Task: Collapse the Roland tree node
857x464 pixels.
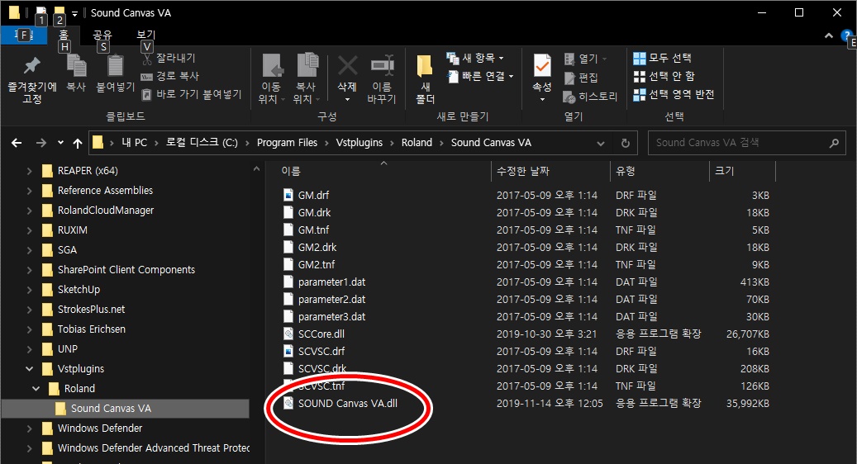Action: click(36, 389)
